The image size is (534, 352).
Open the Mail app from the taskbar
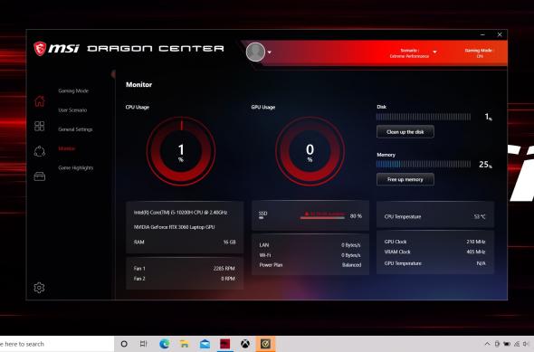point(205,344)
